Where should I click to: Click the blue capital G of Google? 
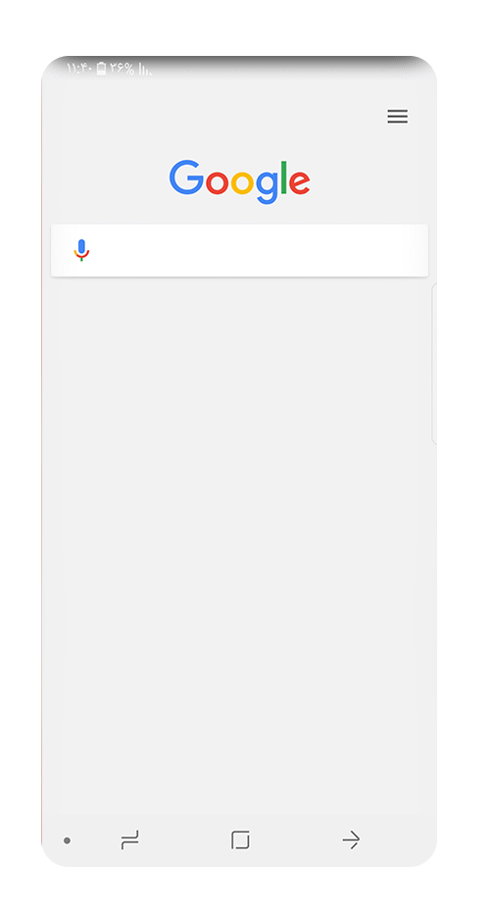[x=187, y=177]
